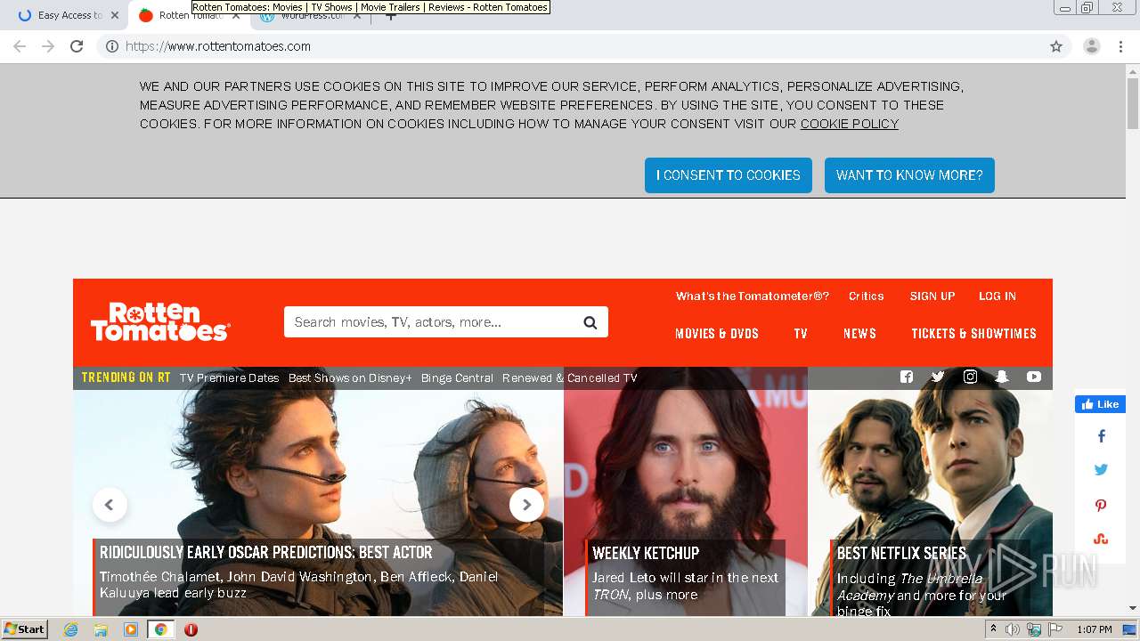Click I Consent to Cookies button
Image resolution: width=1140 pixels, height=641 pixels.
click(729, 175)
